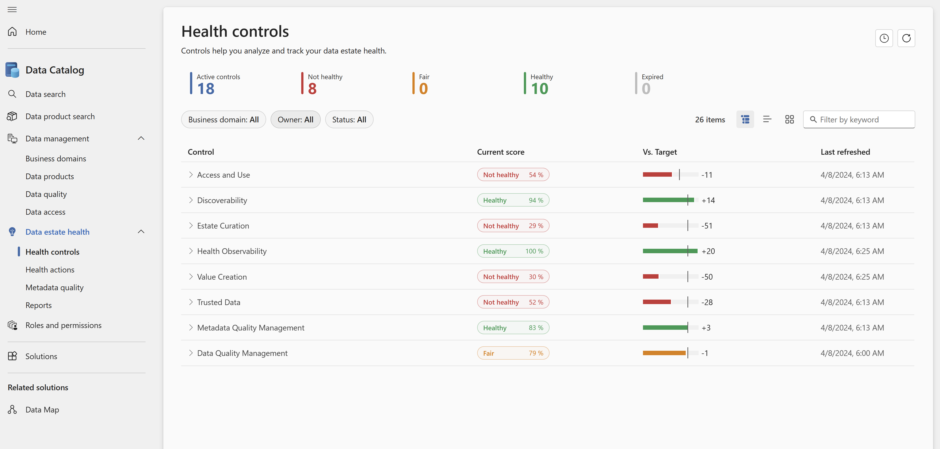Collapse the Data management section

click(x=141, y=138)
